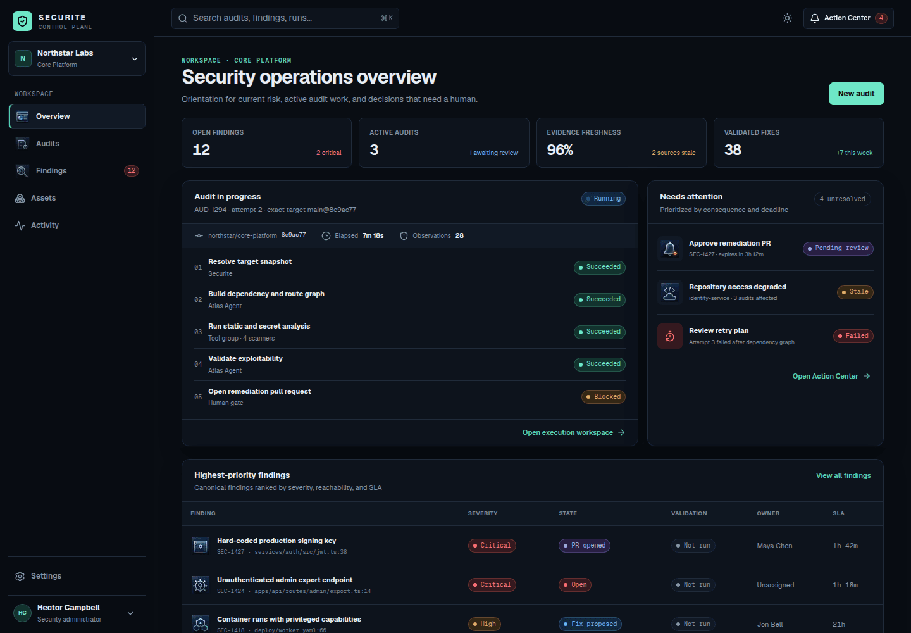The height and width of the screenshot is (633, 911).
Task: Click the search magnifier icon
Action: coord(183,18)
